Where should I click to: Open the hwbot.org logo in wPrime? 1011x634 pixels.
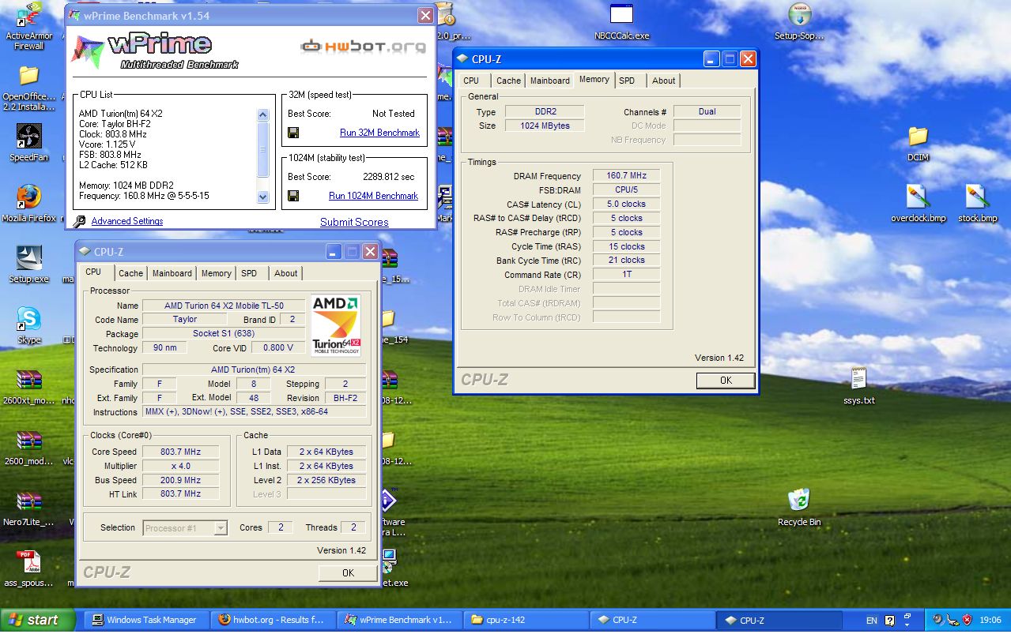click(x=363, y=46)
